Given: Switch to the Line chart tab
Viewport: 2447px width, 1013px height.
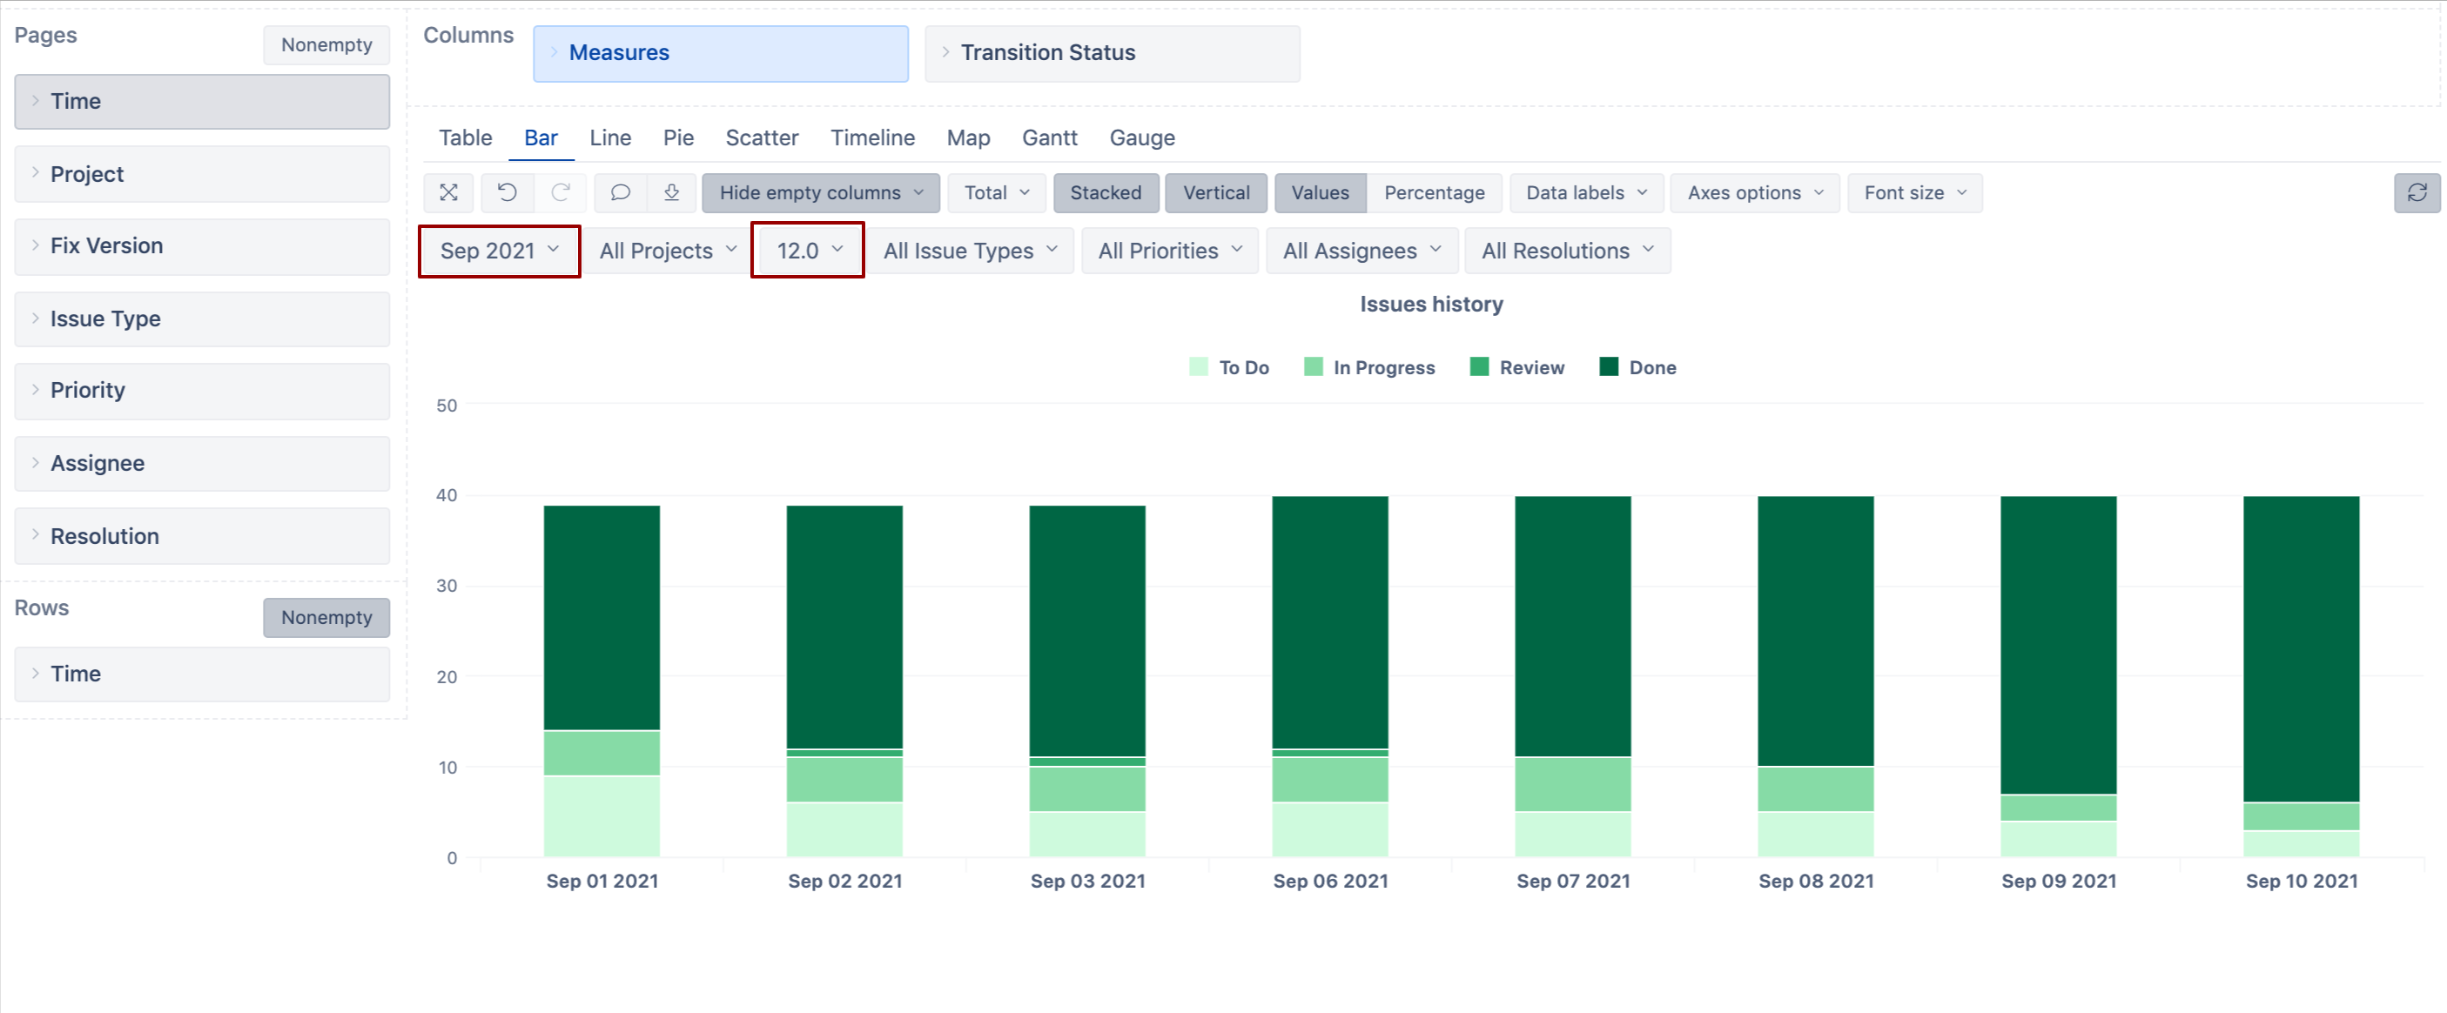Looking at the screenshot, I should click(610, 138).
